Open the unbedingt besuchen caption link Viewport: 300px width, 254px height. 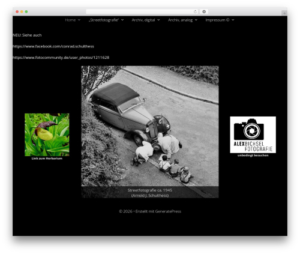tap(253, 156)
